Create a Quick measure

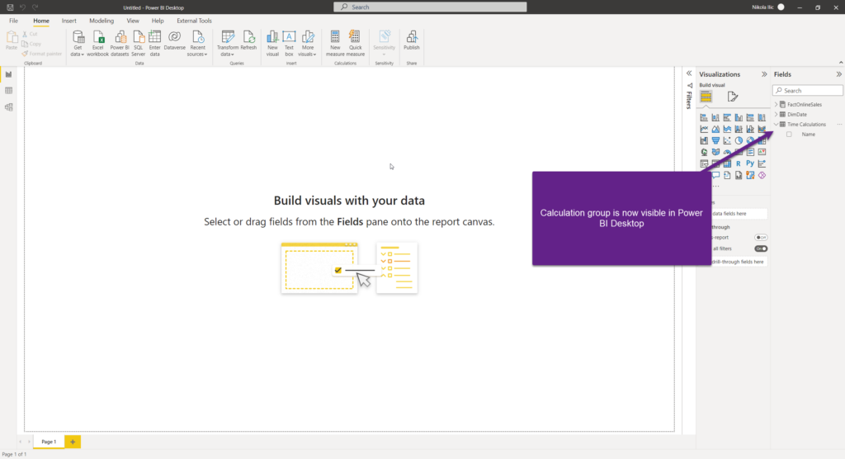(355, 43)
